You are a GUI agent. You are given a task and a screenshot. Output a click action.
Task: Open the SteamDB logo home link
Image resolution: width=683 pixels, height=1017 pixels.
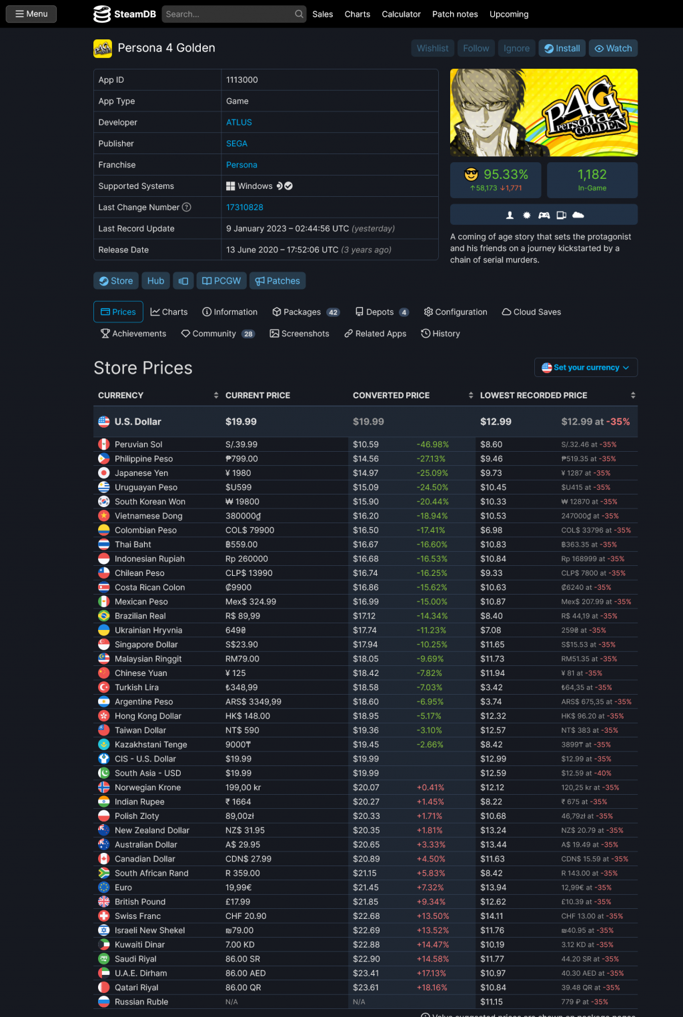tap(125, 14)
